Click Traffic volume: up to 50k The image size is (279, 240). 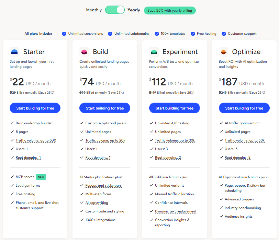245,140
